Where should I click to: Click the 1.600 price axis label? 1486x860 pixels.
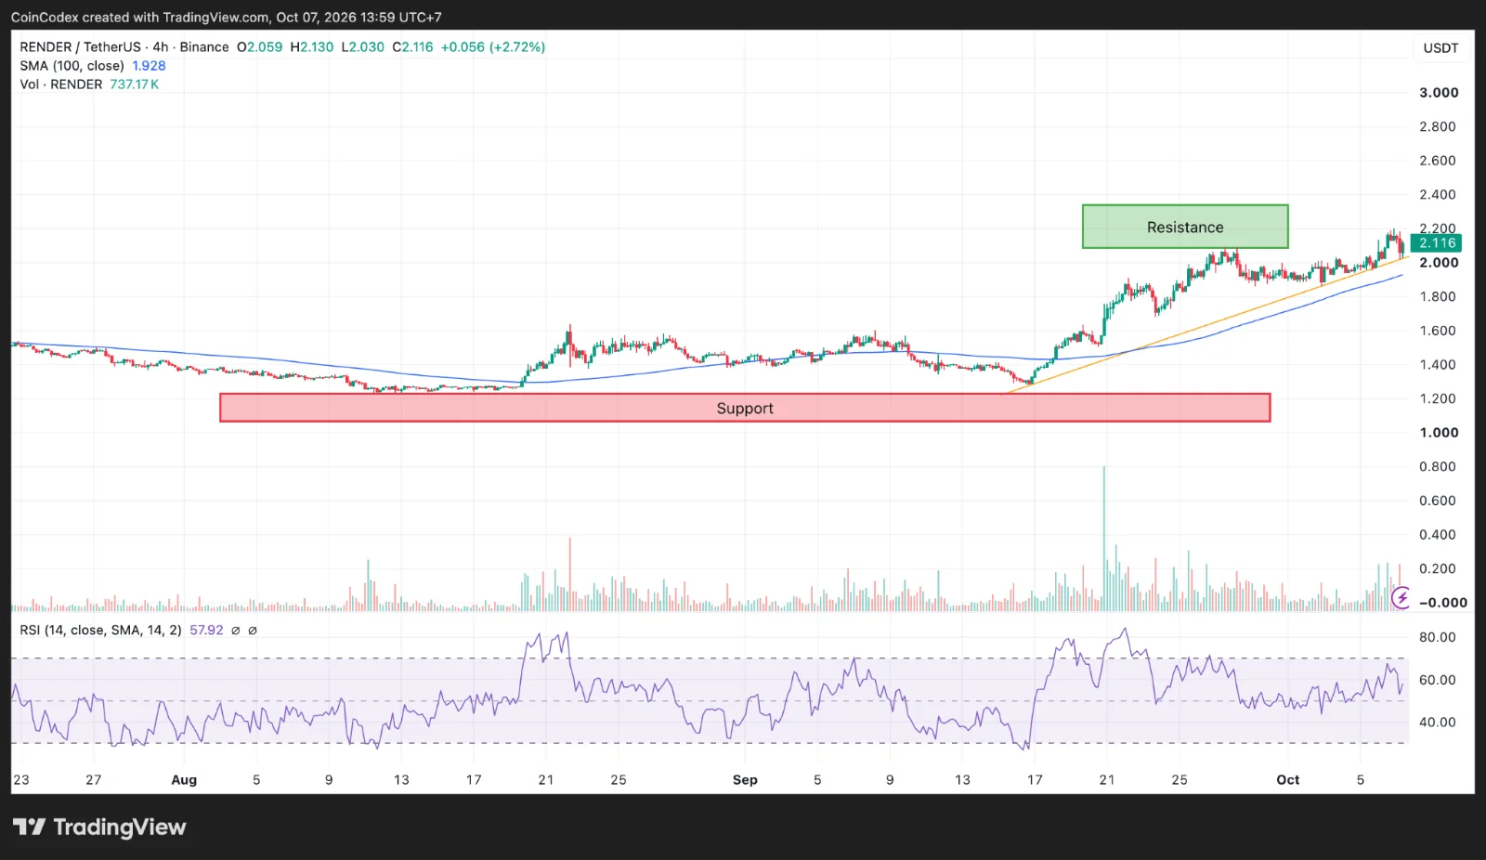(1438, 331)
